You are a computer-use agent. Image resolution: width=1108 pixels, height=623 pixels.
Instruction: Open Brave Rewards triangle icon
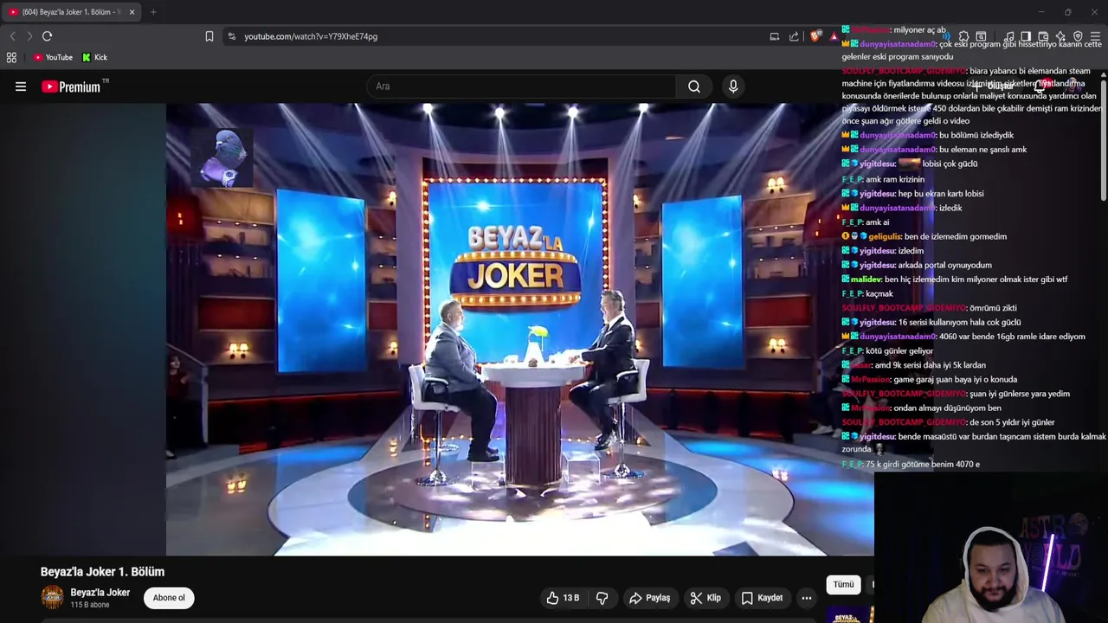[833, 36]
